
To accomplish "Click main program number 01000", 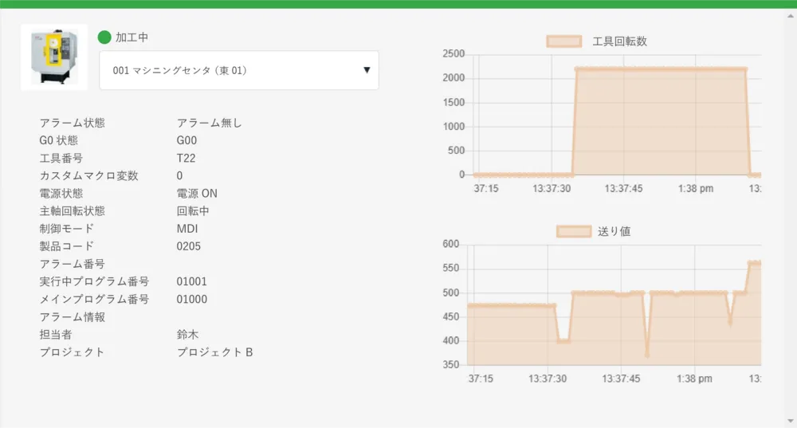I will (192, 299).
